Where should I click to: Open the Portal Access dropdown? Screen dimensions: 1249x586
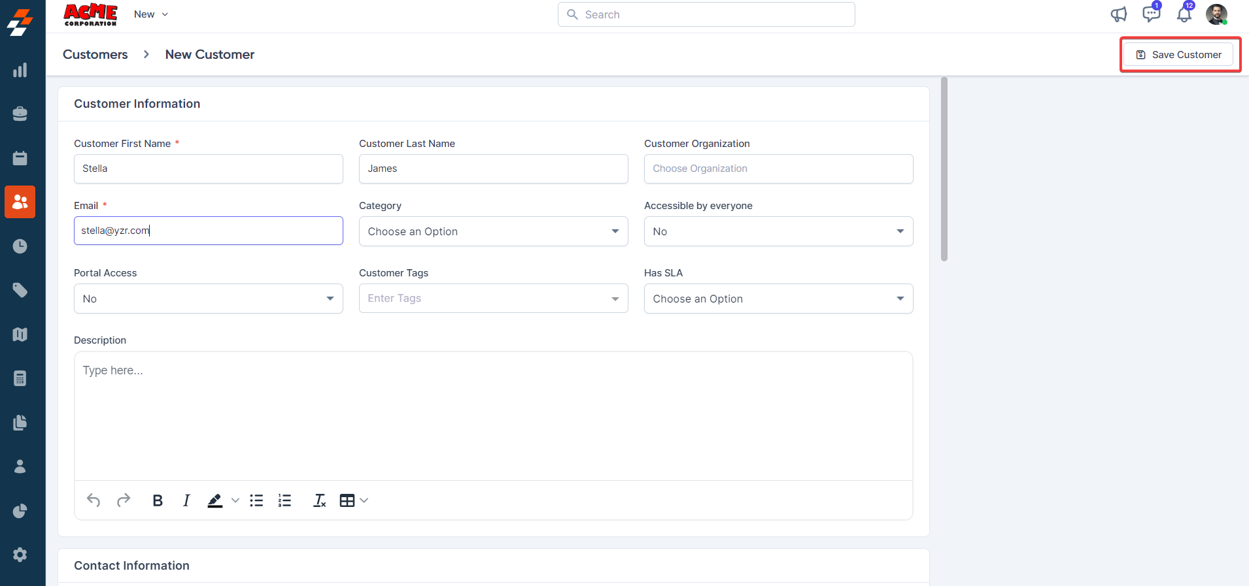[208, 299]
